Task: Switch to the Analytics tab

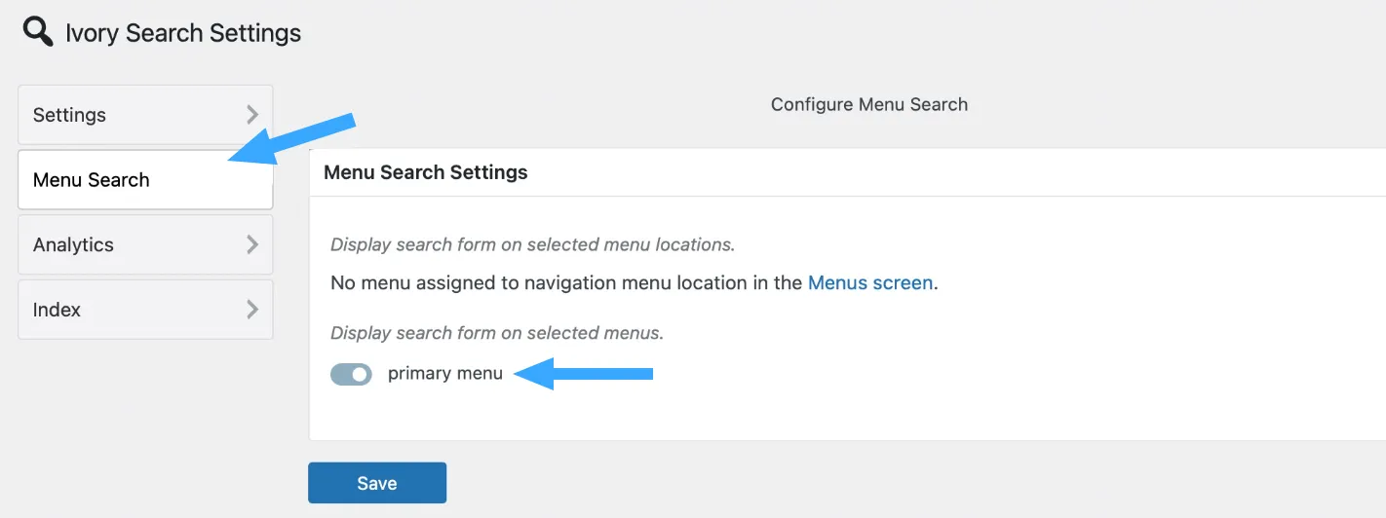Action: point(145,244)
